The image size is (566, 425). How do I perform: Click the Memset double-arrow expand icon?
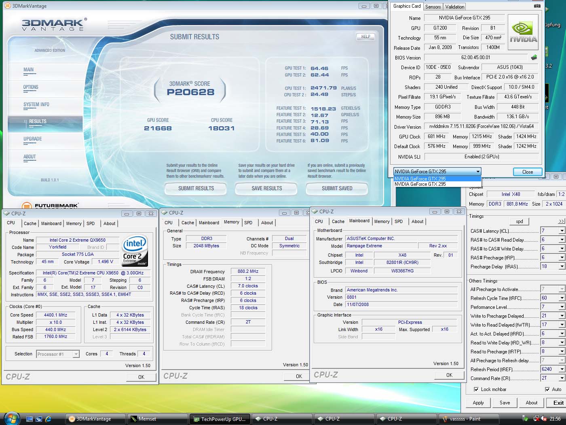(561, 221)
